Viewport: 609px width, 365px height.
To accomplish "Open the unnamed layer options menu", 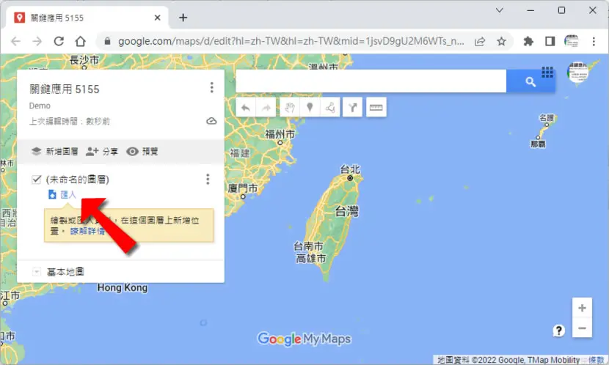I will [208, 180].
